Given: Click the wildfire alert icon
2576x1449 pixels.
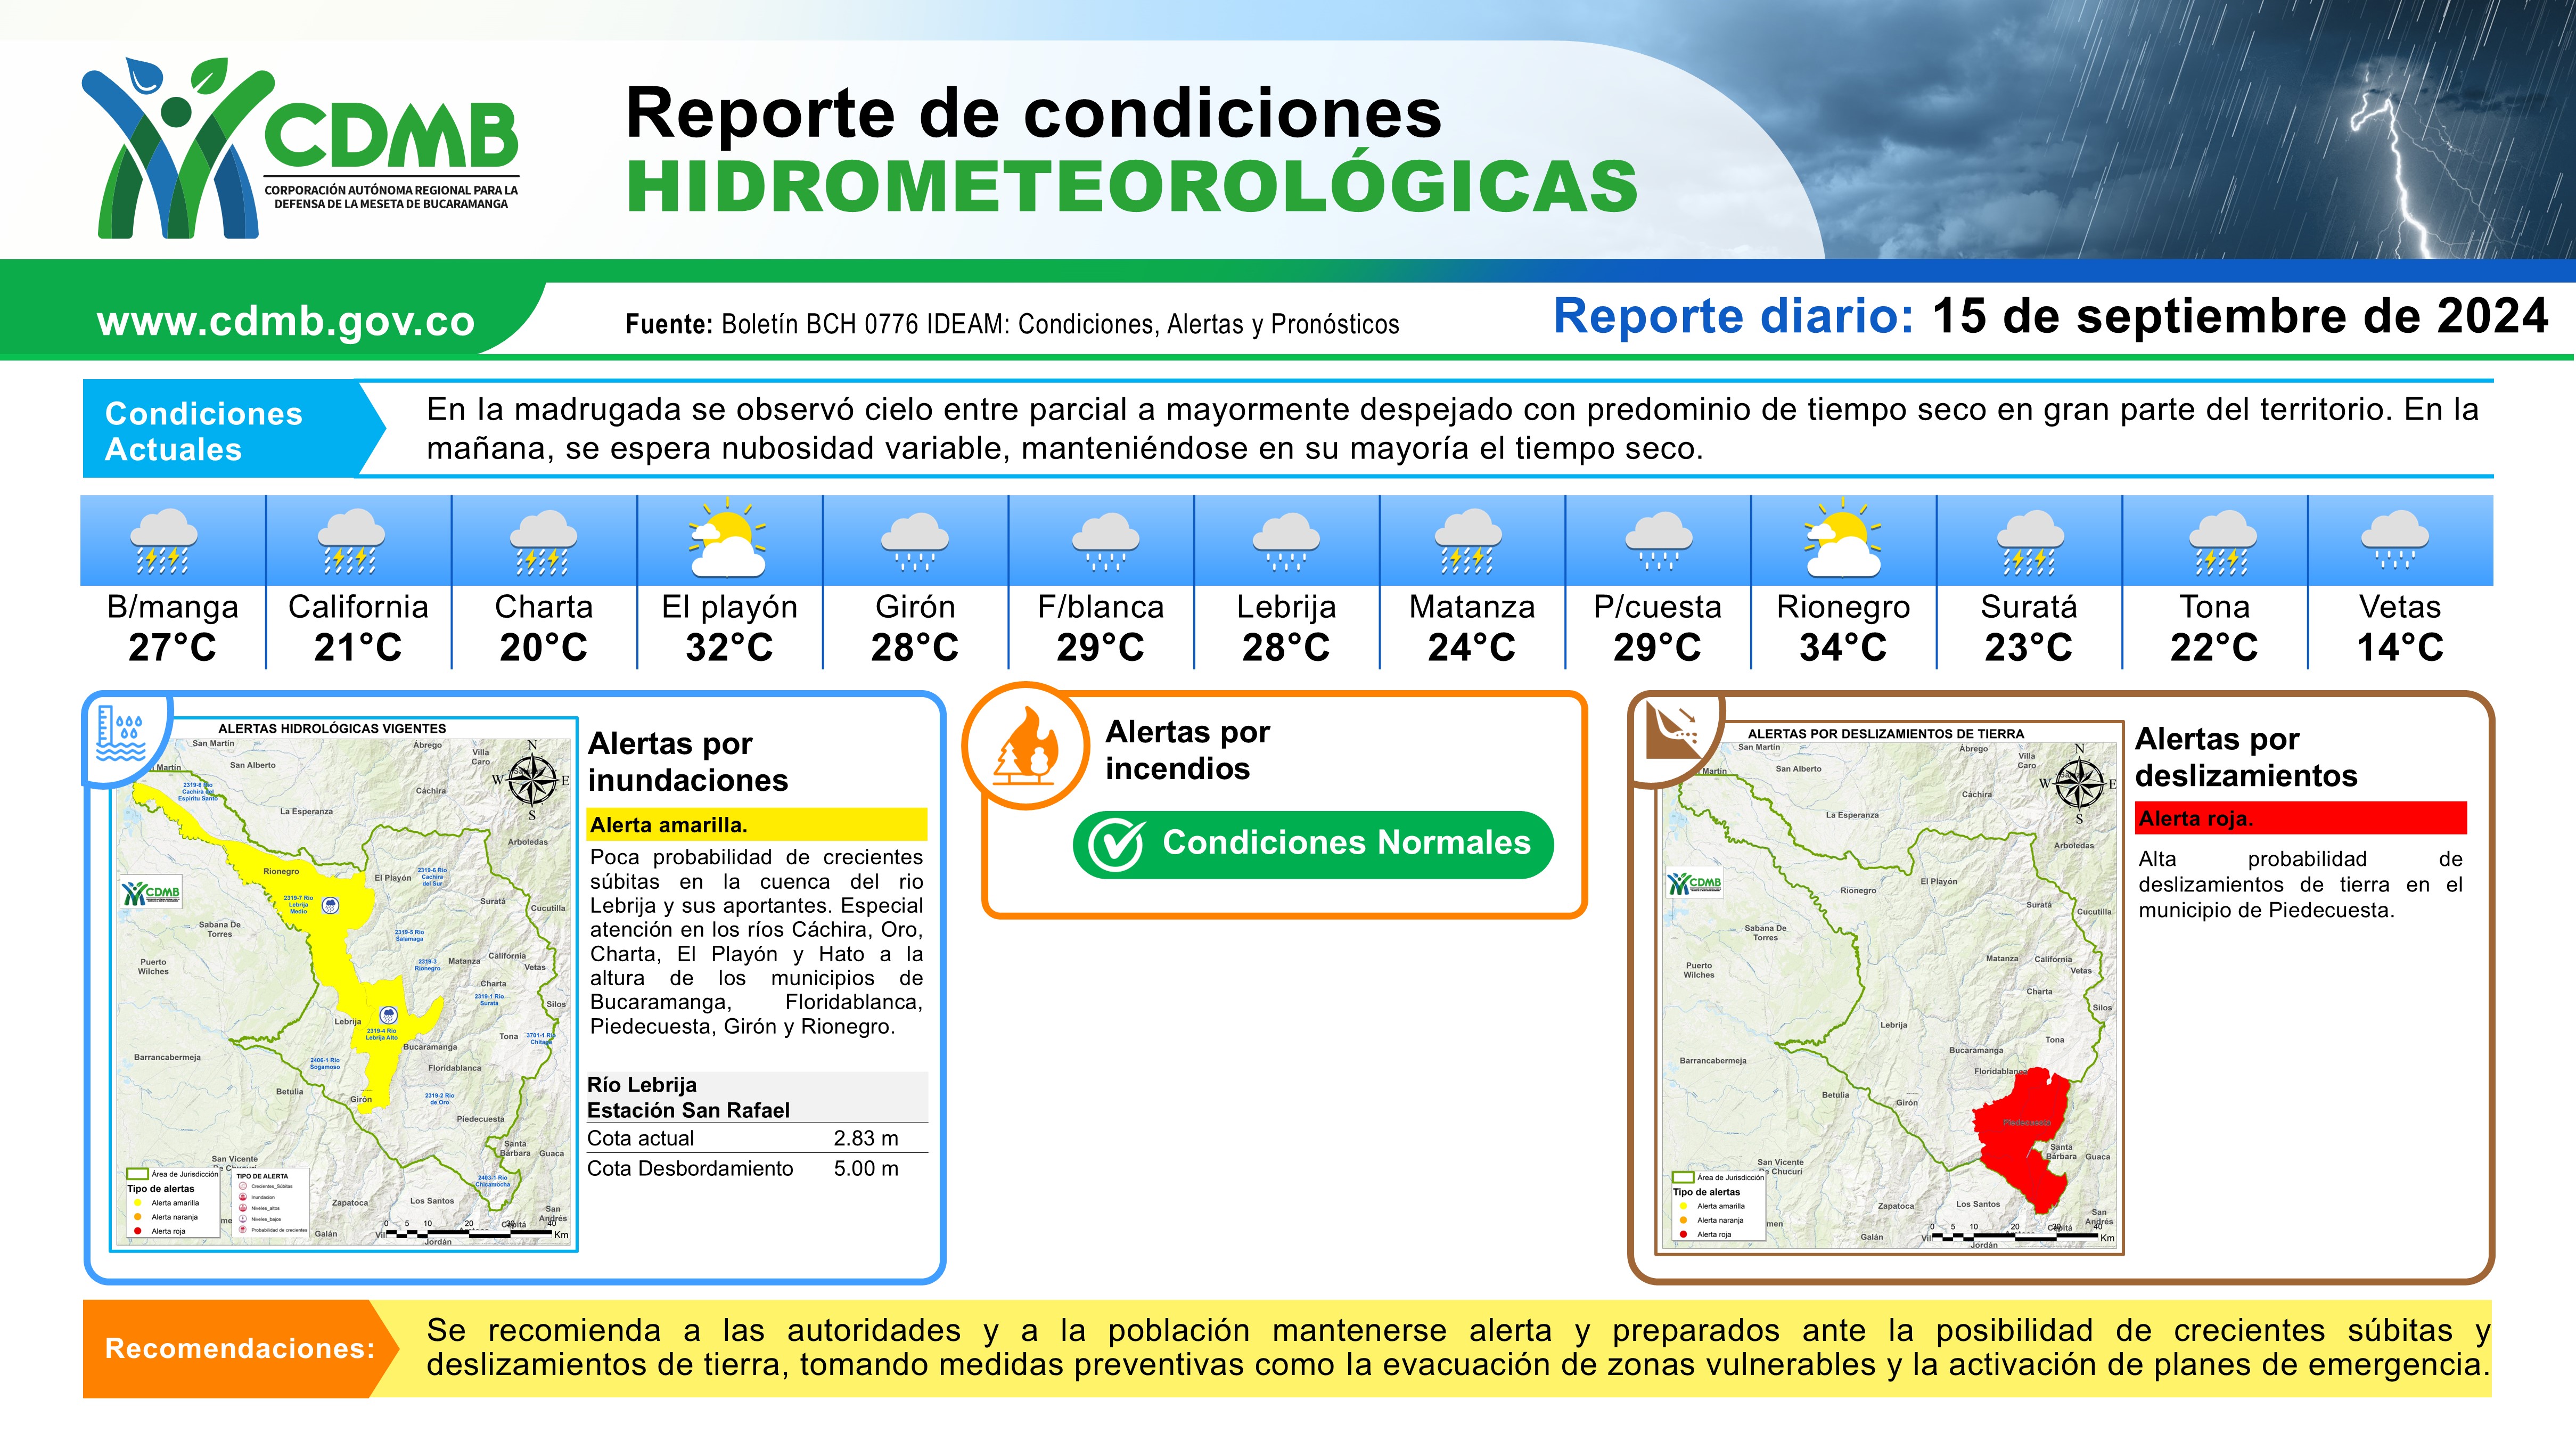Looking at the screenshot, I should 1025,747.
